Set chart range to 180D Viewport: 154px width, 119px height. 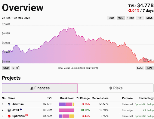click(130, 18)
